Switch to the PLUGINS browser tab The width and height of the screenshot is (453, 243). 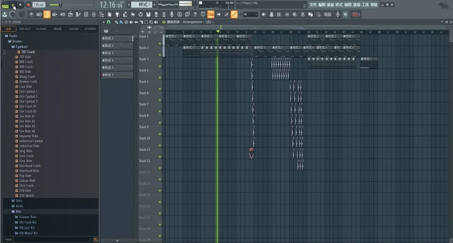(x=41, y=29)
